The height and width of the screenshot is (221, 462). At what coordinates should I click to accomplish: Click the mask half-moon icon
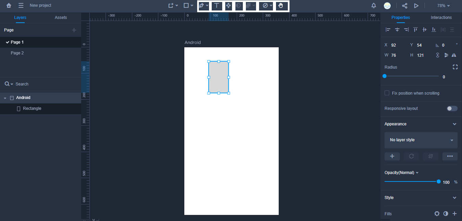239,6
